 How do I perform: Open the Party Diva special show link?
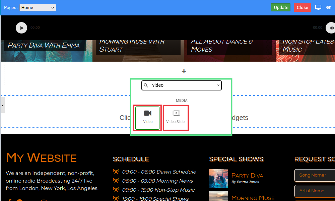(x=247, y=176)
